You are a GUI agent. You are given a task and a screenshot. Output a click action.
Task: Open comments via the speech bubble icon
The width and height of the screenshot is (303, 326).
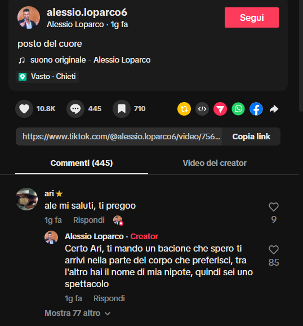point(75,109)
